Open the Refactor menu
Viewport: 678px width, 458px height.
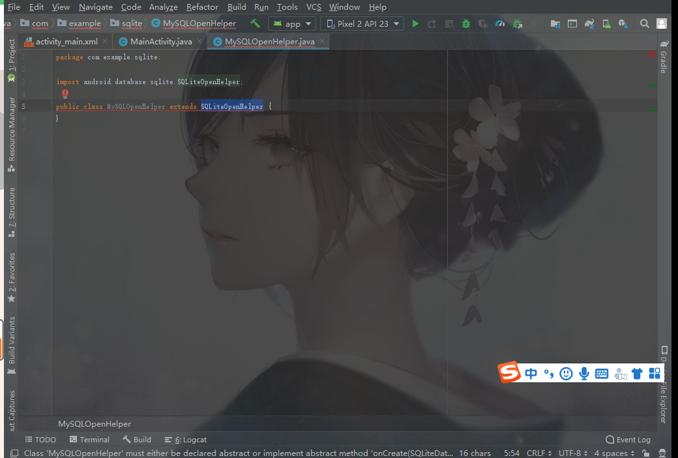[x=202, y=7]
